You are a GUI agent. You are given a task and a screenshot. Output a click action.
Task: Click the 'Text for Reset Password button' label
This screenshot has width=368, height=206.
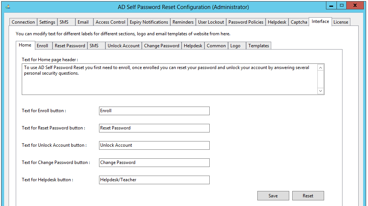tap(54, 128)
